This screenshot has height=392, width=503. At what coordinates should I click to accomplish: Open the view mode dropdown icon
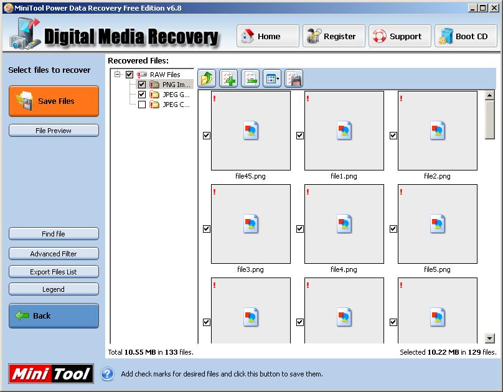(272, 78)
